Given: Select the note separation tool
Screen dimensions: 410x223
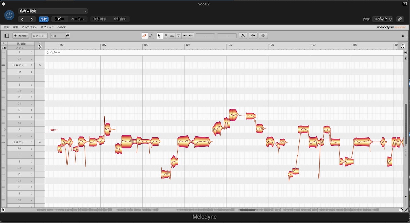Looking at the screenshot, I should point(191,35).
